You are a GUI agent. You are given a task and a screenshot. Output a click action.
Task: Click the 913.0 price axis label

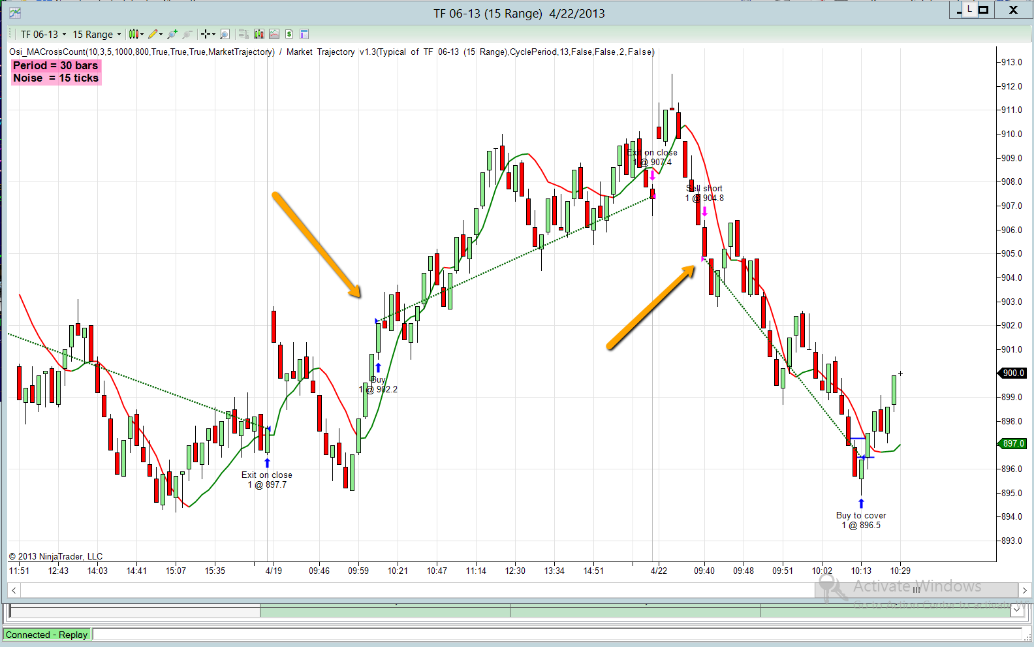pyautogui.click(x=1012, y=62)
